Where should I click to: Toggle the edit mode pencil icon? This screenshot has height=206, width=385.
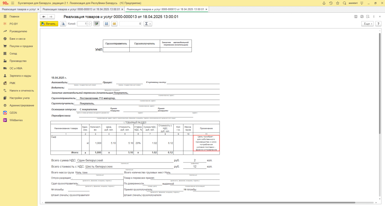tap(97, 24)
